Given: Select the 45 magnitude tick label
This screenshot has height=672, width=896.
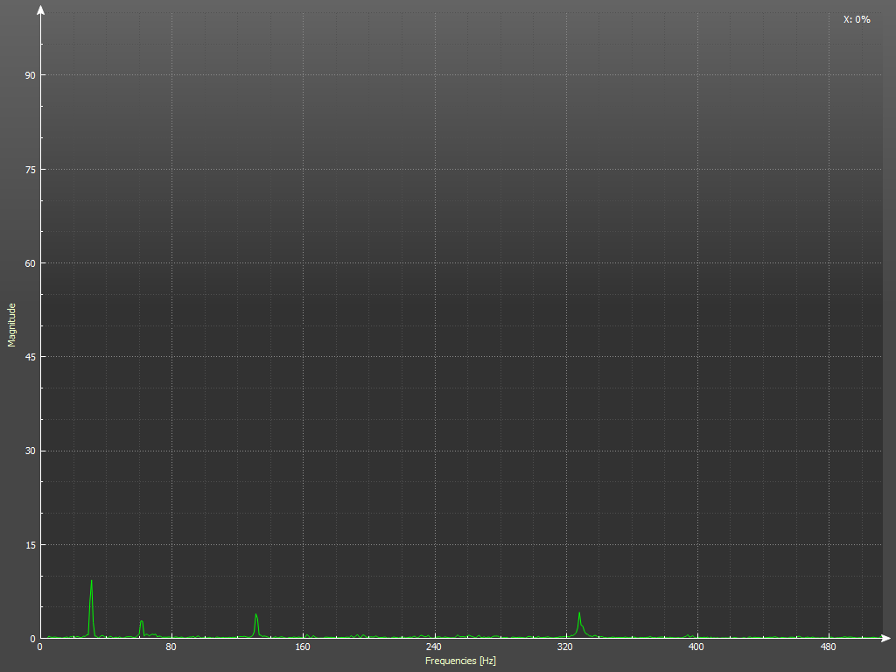Looking at the screenshot, I should [30, 357].
